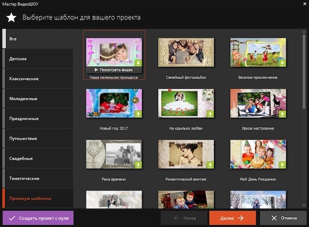Choose the На крыльях любви template

(x=186, y=103)
